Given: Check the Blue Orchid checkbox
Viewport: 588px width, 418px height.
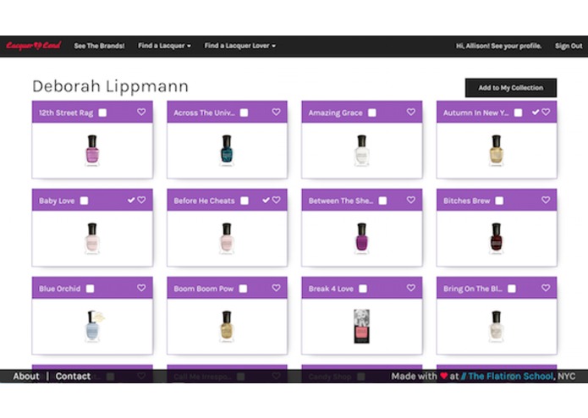Looking at the screenshot, I should coord(90,289).
